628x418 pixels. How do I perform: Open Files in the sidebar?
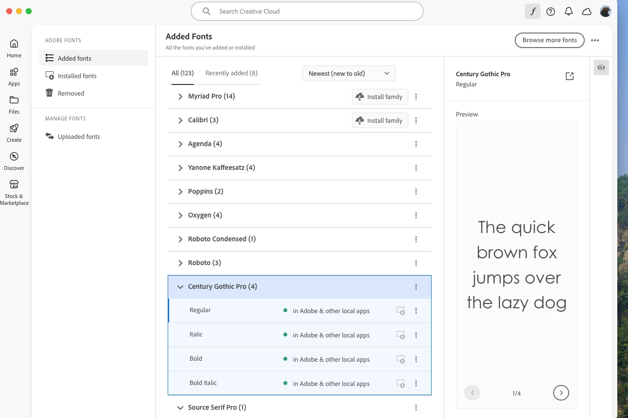tap(14, 104)
